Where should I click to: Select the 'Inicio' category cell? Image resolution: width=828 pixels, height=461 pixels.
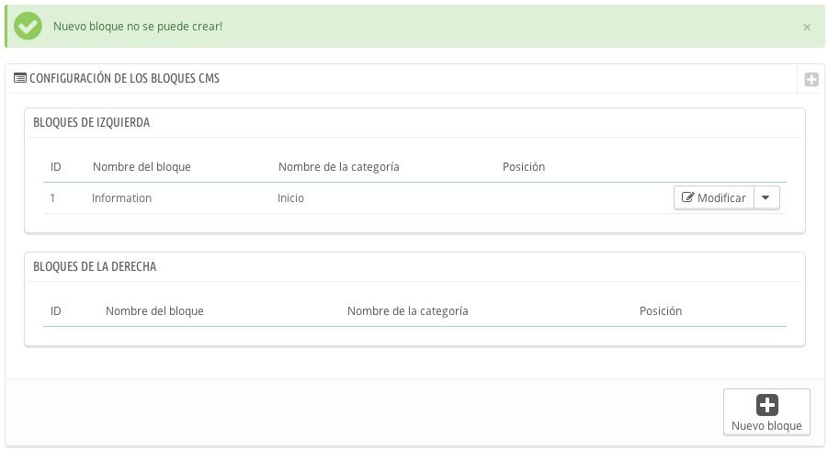pos(290,197)
